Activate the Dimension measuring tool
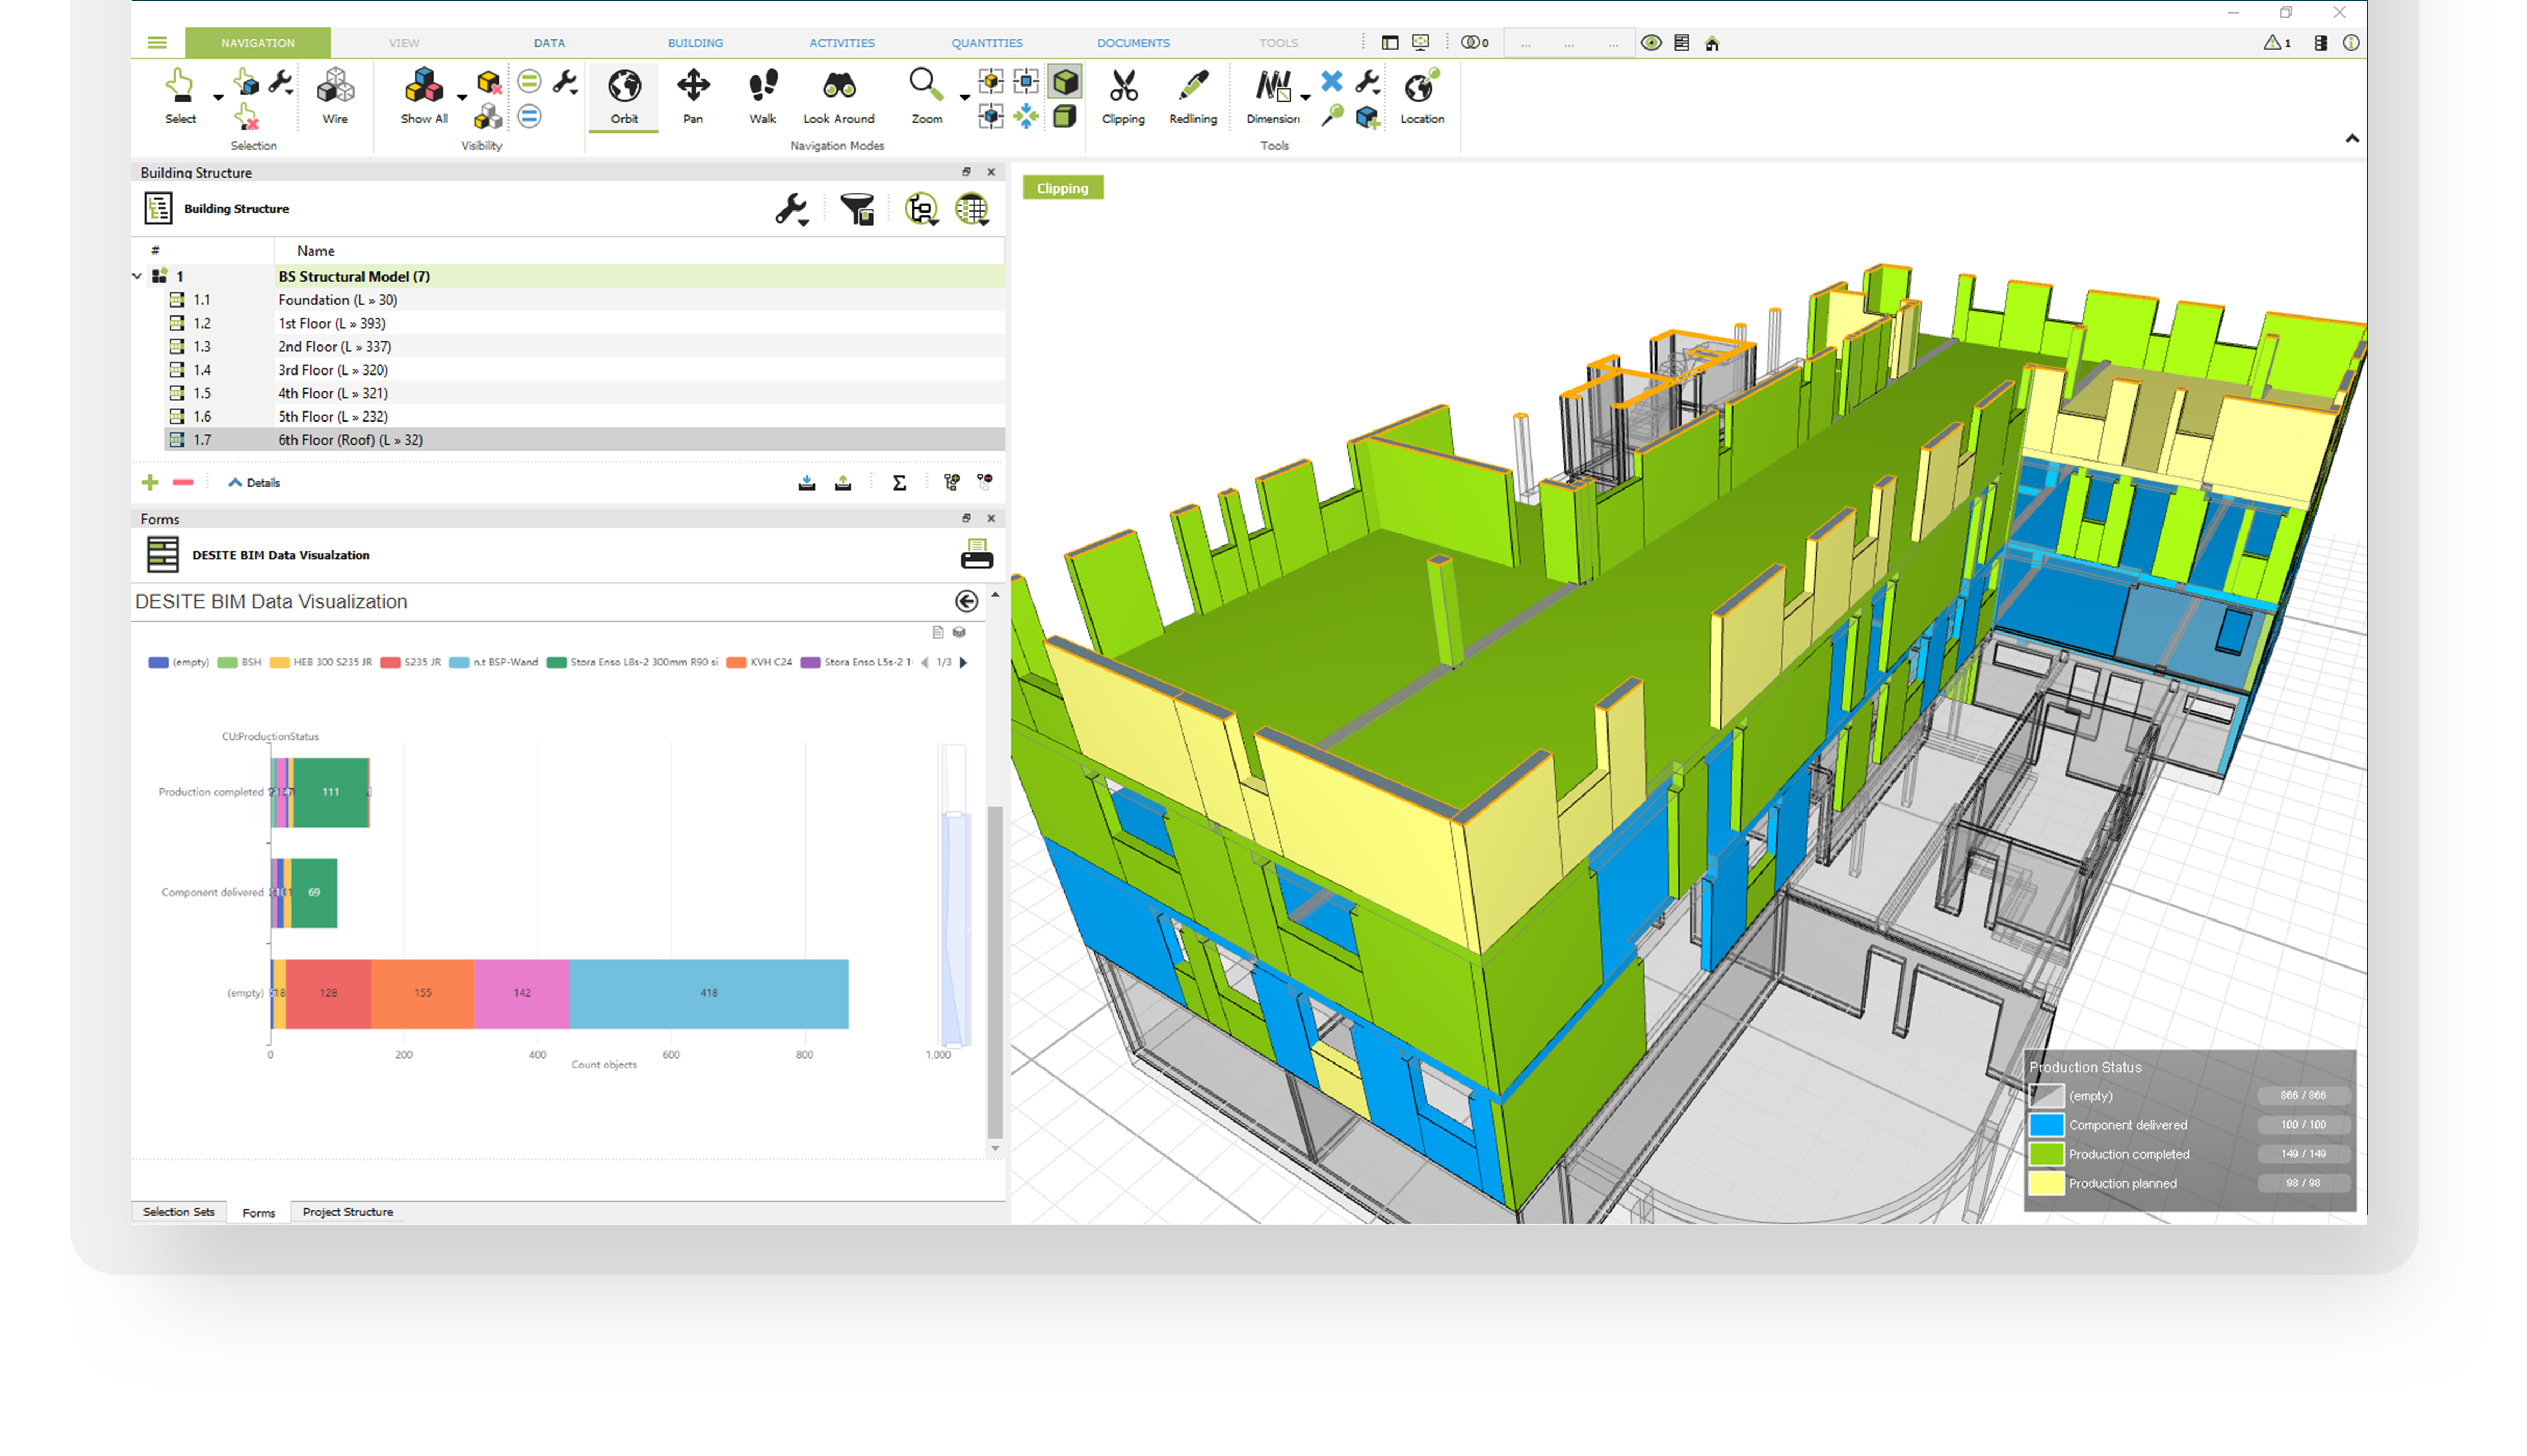 pos(1273,96)
